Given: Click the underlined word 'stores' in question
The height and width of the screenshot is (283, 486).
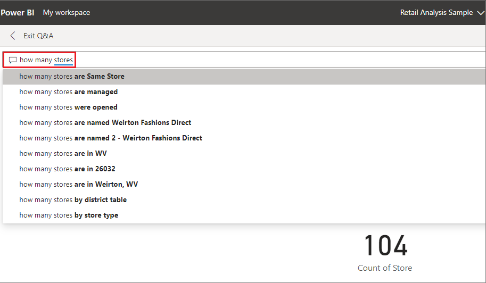Looking at the screenshot, I should pos(63,60).
